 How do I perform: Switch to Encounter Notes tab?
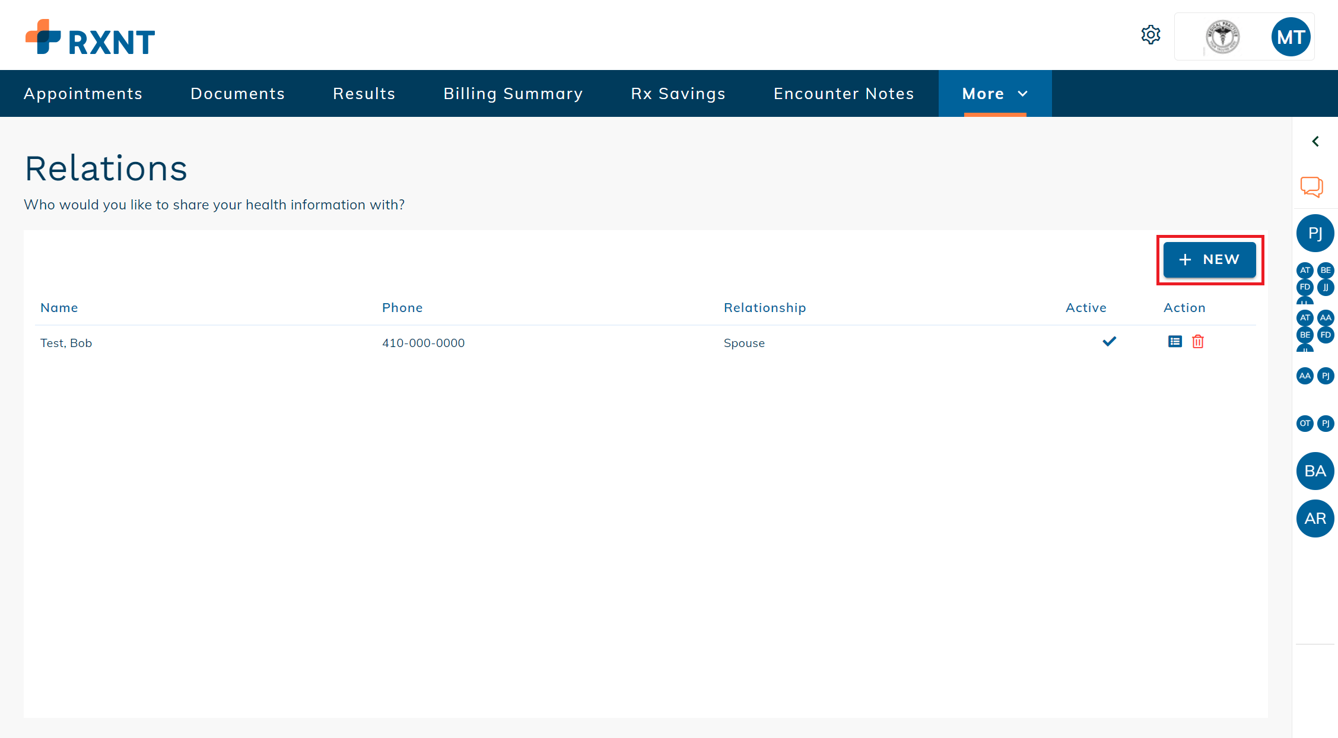tap(844, 94)
